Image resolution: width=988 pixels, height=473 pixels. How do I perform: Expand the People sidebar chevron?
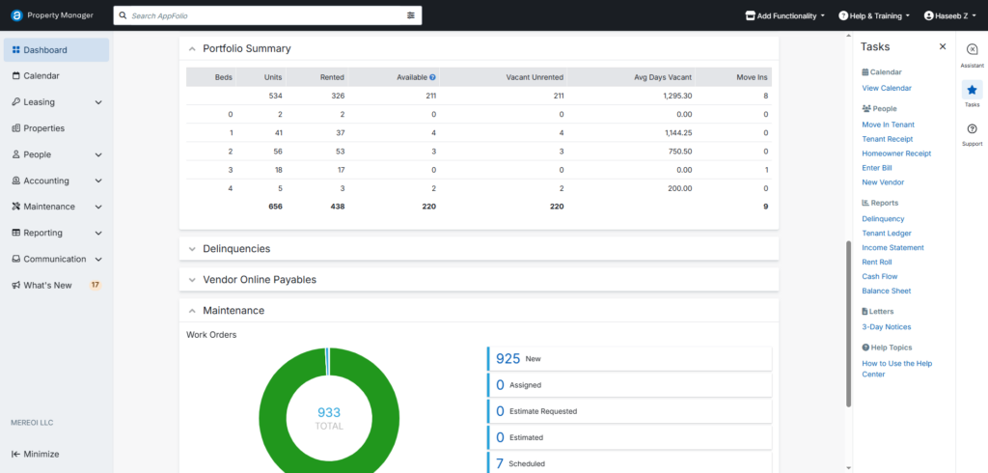[98, 154]
